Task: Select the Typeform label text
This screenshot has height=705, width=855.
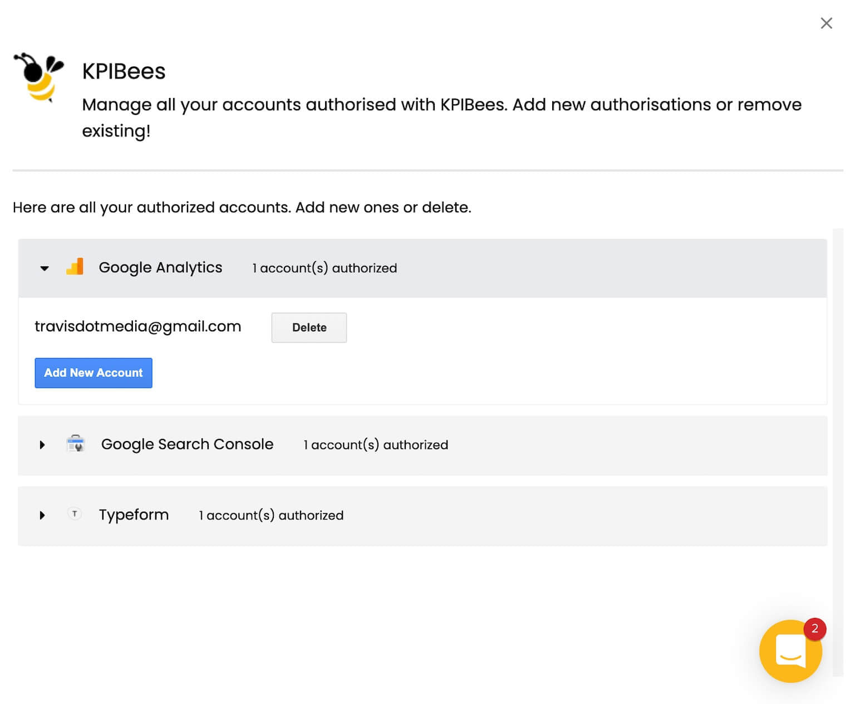Action: pos(134,515)
